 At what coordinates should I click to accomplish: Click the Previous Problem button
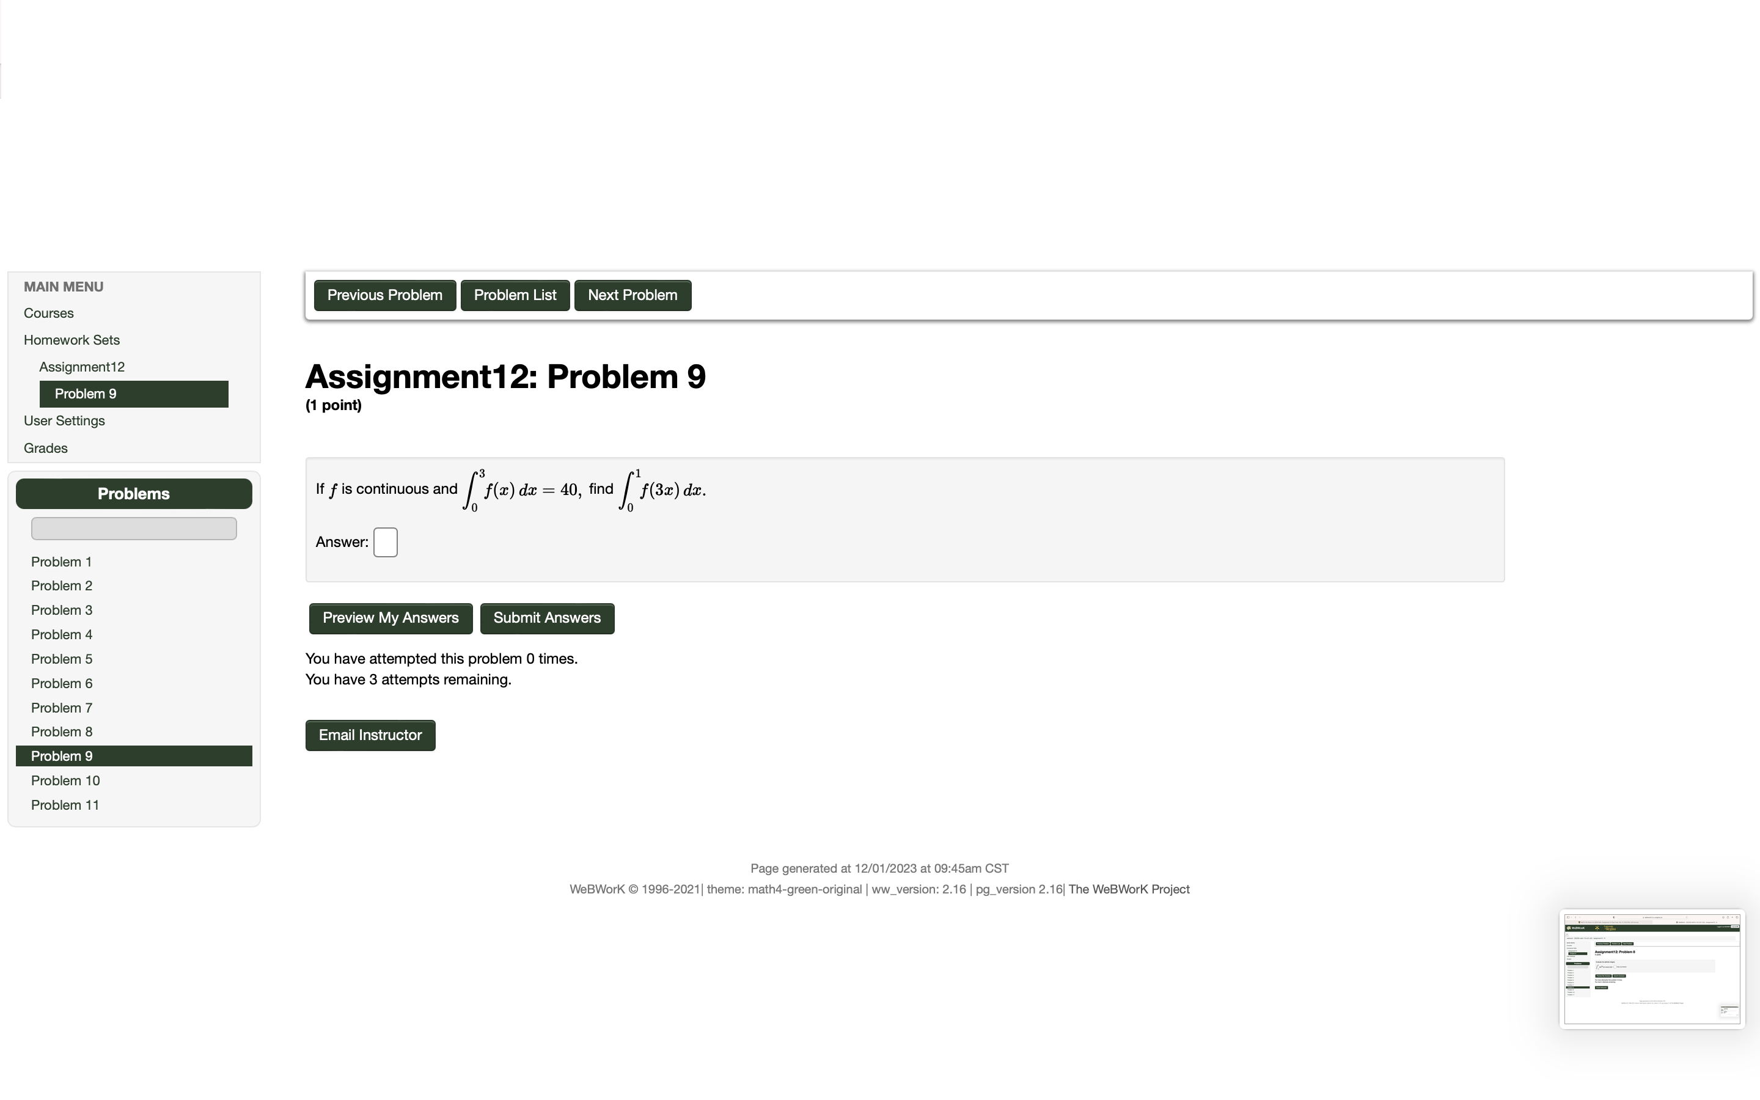point(384,295)
